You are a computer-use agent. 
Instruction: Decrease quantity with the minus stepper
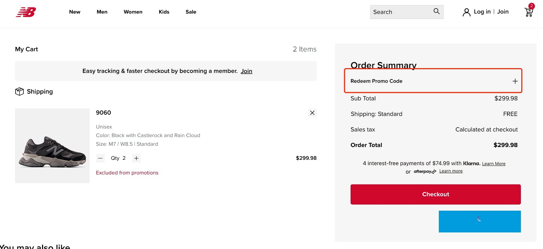[100, 158]
